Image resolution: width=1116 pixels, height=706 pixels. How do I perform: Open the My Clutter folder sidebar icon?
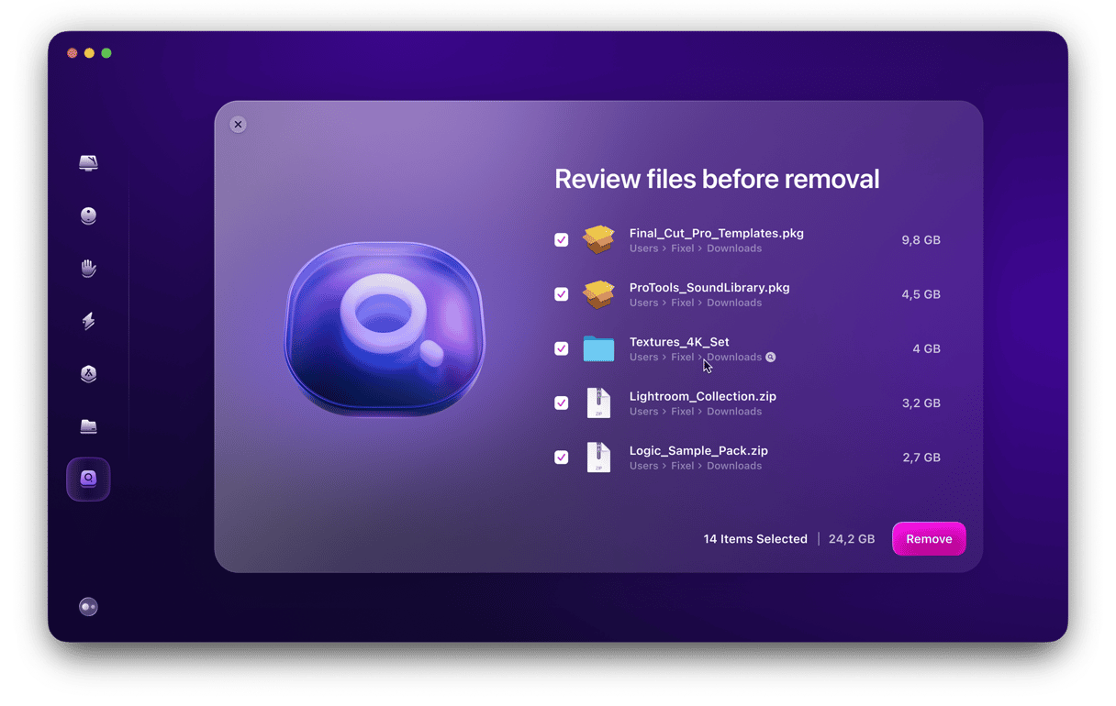pos(88,426)
